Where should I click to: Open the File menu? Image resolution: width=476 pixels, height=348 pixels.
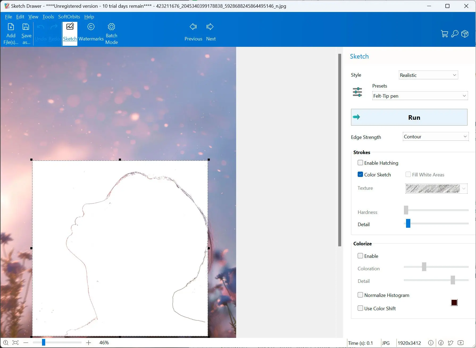pyautogui.click(x=9, y=16)
